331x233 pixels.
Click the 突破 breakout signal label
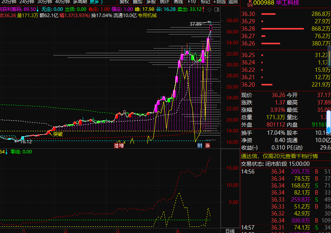(58, 134)
